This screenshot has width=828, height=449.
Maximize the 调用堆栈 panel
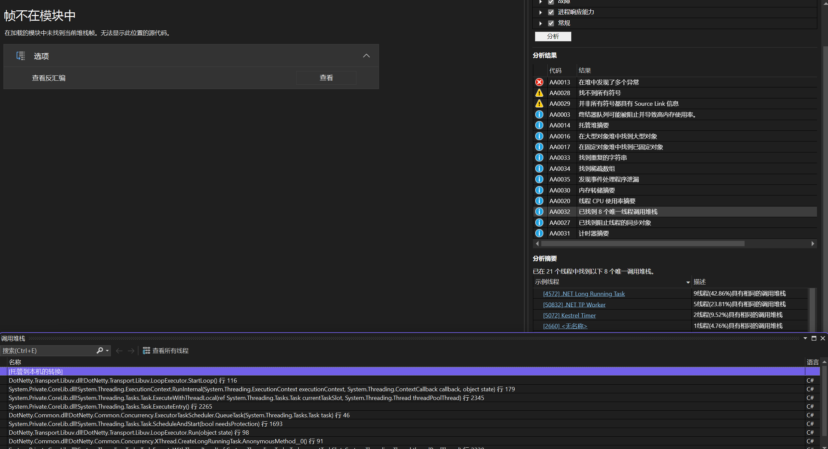tap(814, 338)
